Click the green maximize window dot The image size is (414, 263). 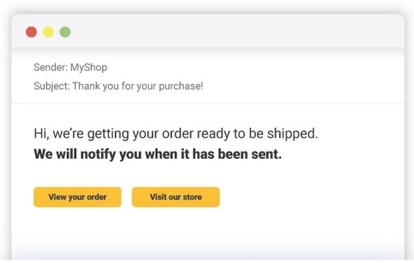tap(65, 32)
